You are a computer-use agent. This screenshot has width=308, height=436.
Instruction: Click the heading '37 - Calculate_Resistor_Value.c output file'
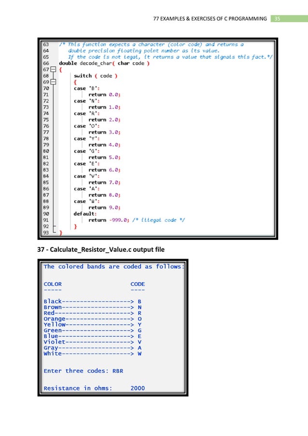coord(101,249)
